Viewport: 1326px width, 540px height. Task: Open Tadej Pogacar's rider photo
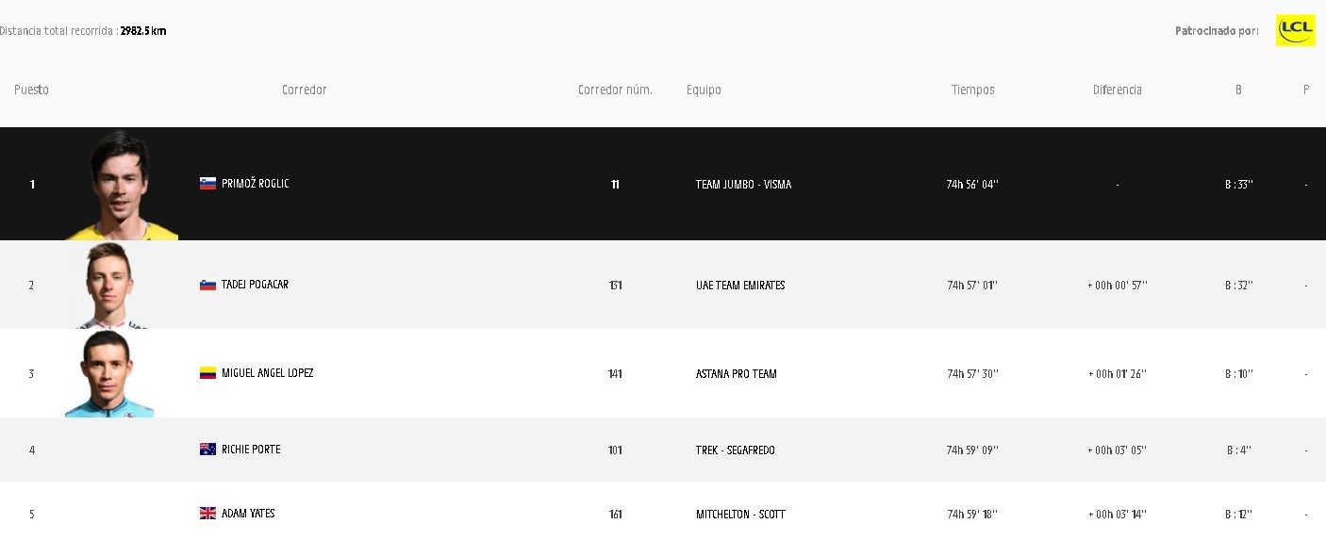109,286
